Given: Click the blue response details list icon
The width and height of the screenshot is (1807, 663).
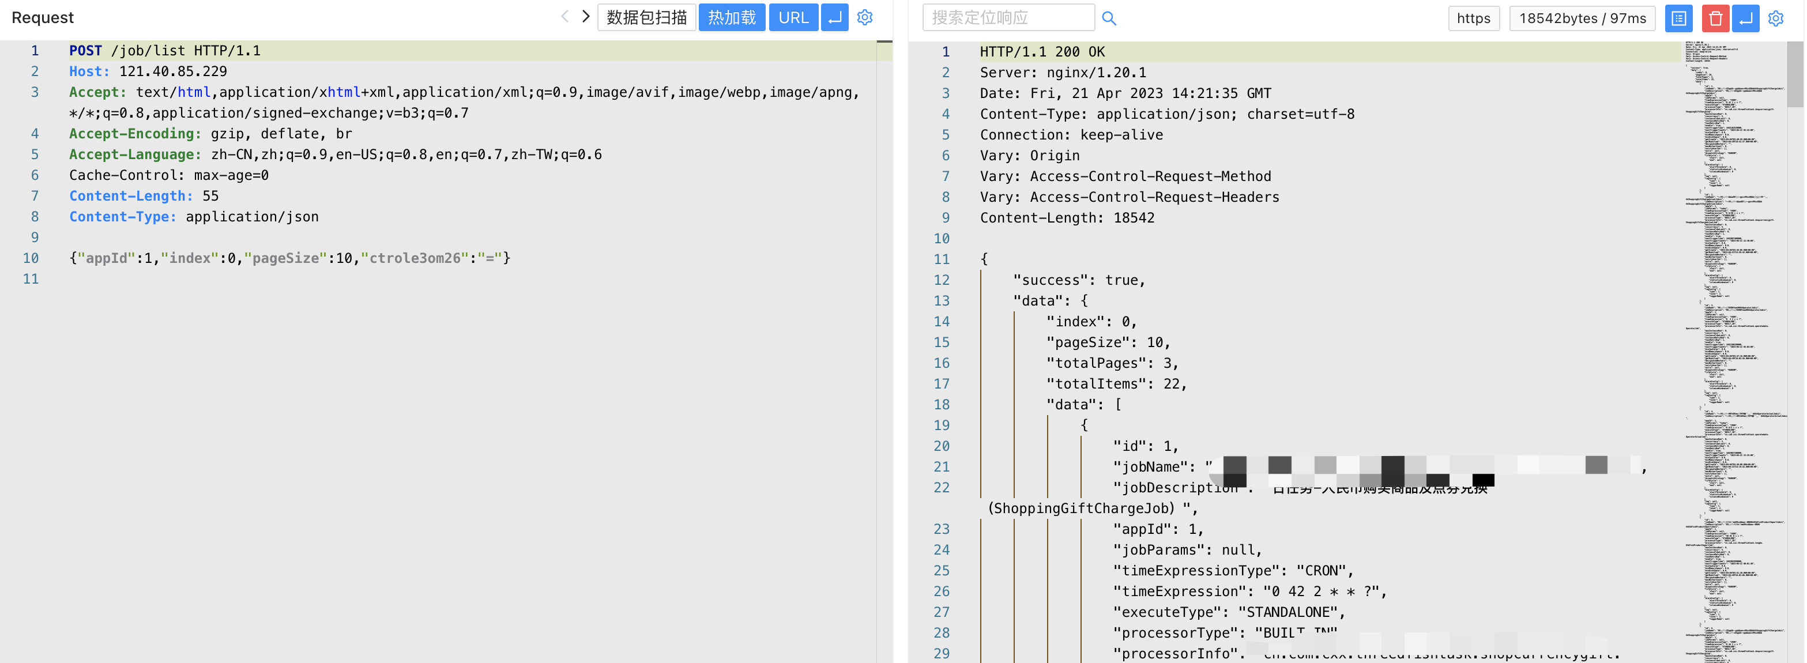Looking at the screenshot, I should 1678,18.
